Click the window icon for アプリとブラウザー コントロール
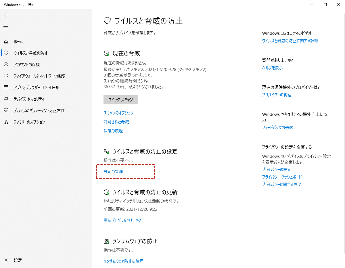 coord(6,87)
